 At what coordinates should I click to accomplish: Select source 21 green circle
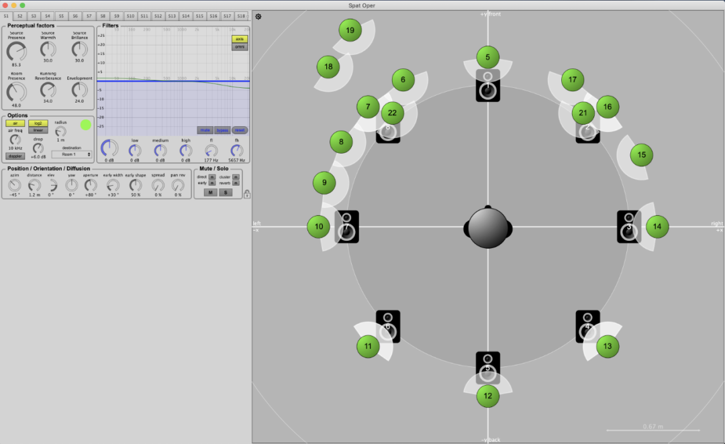coord(583,113)
